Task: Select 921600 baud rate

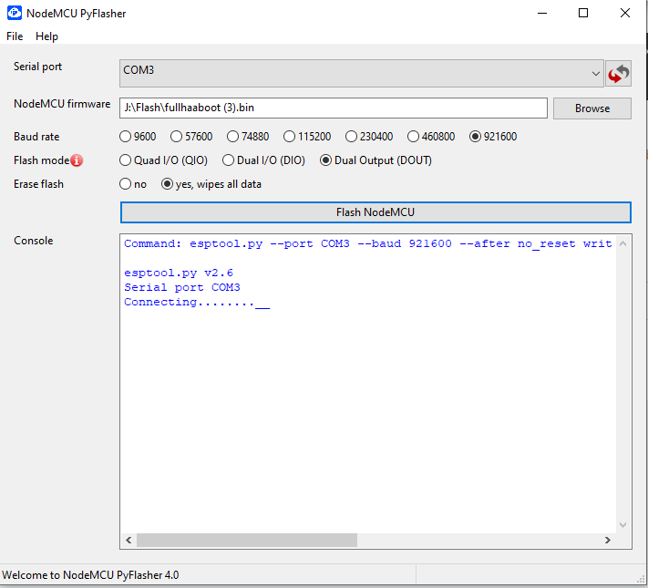Action: (493, 137)
